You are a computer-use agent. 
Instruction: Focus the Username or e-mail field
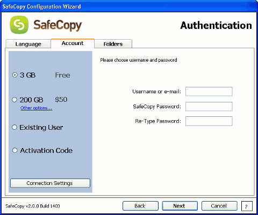[209, 92]
